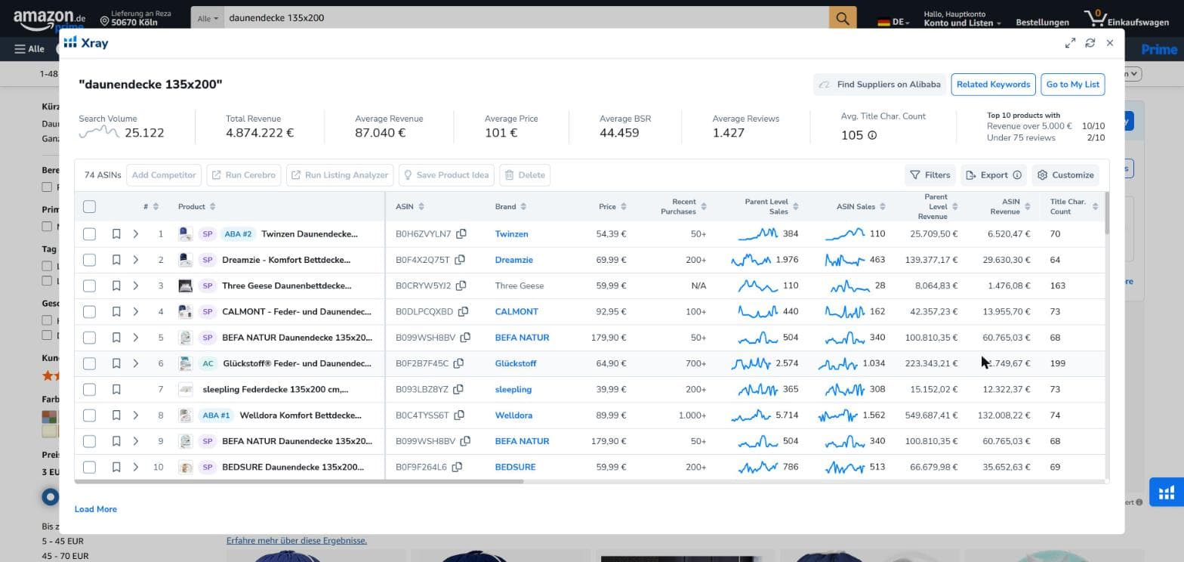Click the Amazon search input field

pyautogui.click(x=526, y=18)
